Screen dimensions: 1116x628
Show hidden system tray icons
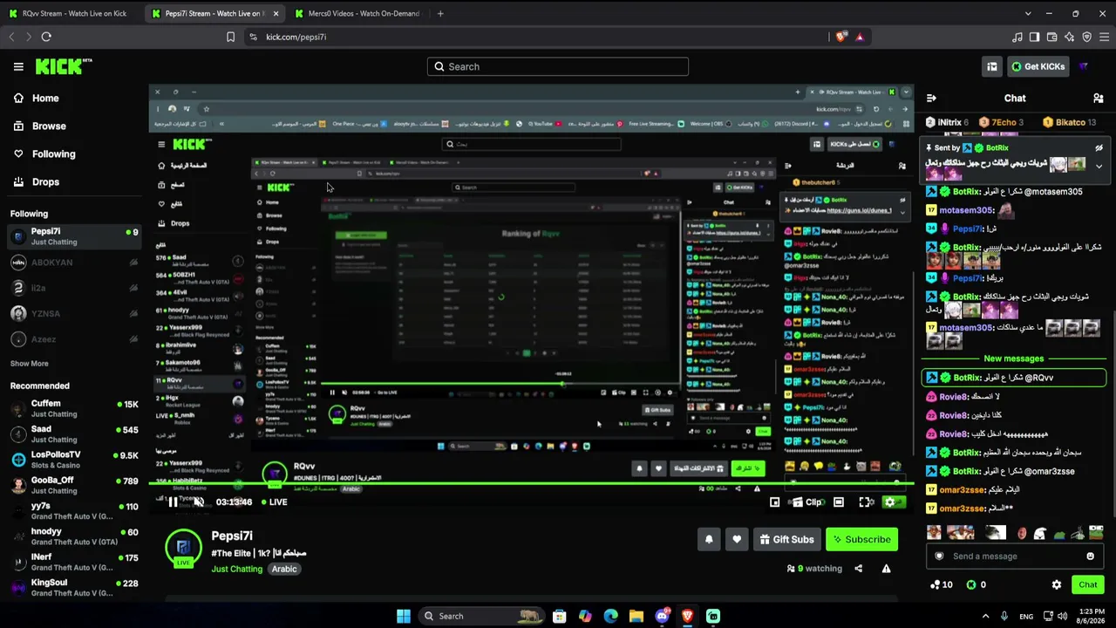click(985, 616)
